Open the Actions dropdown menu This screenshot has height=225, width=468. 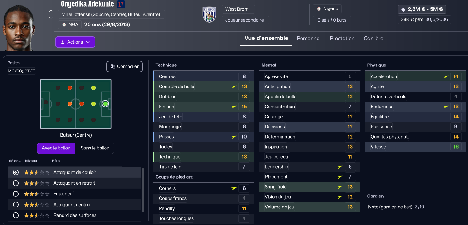pos(75,42)
